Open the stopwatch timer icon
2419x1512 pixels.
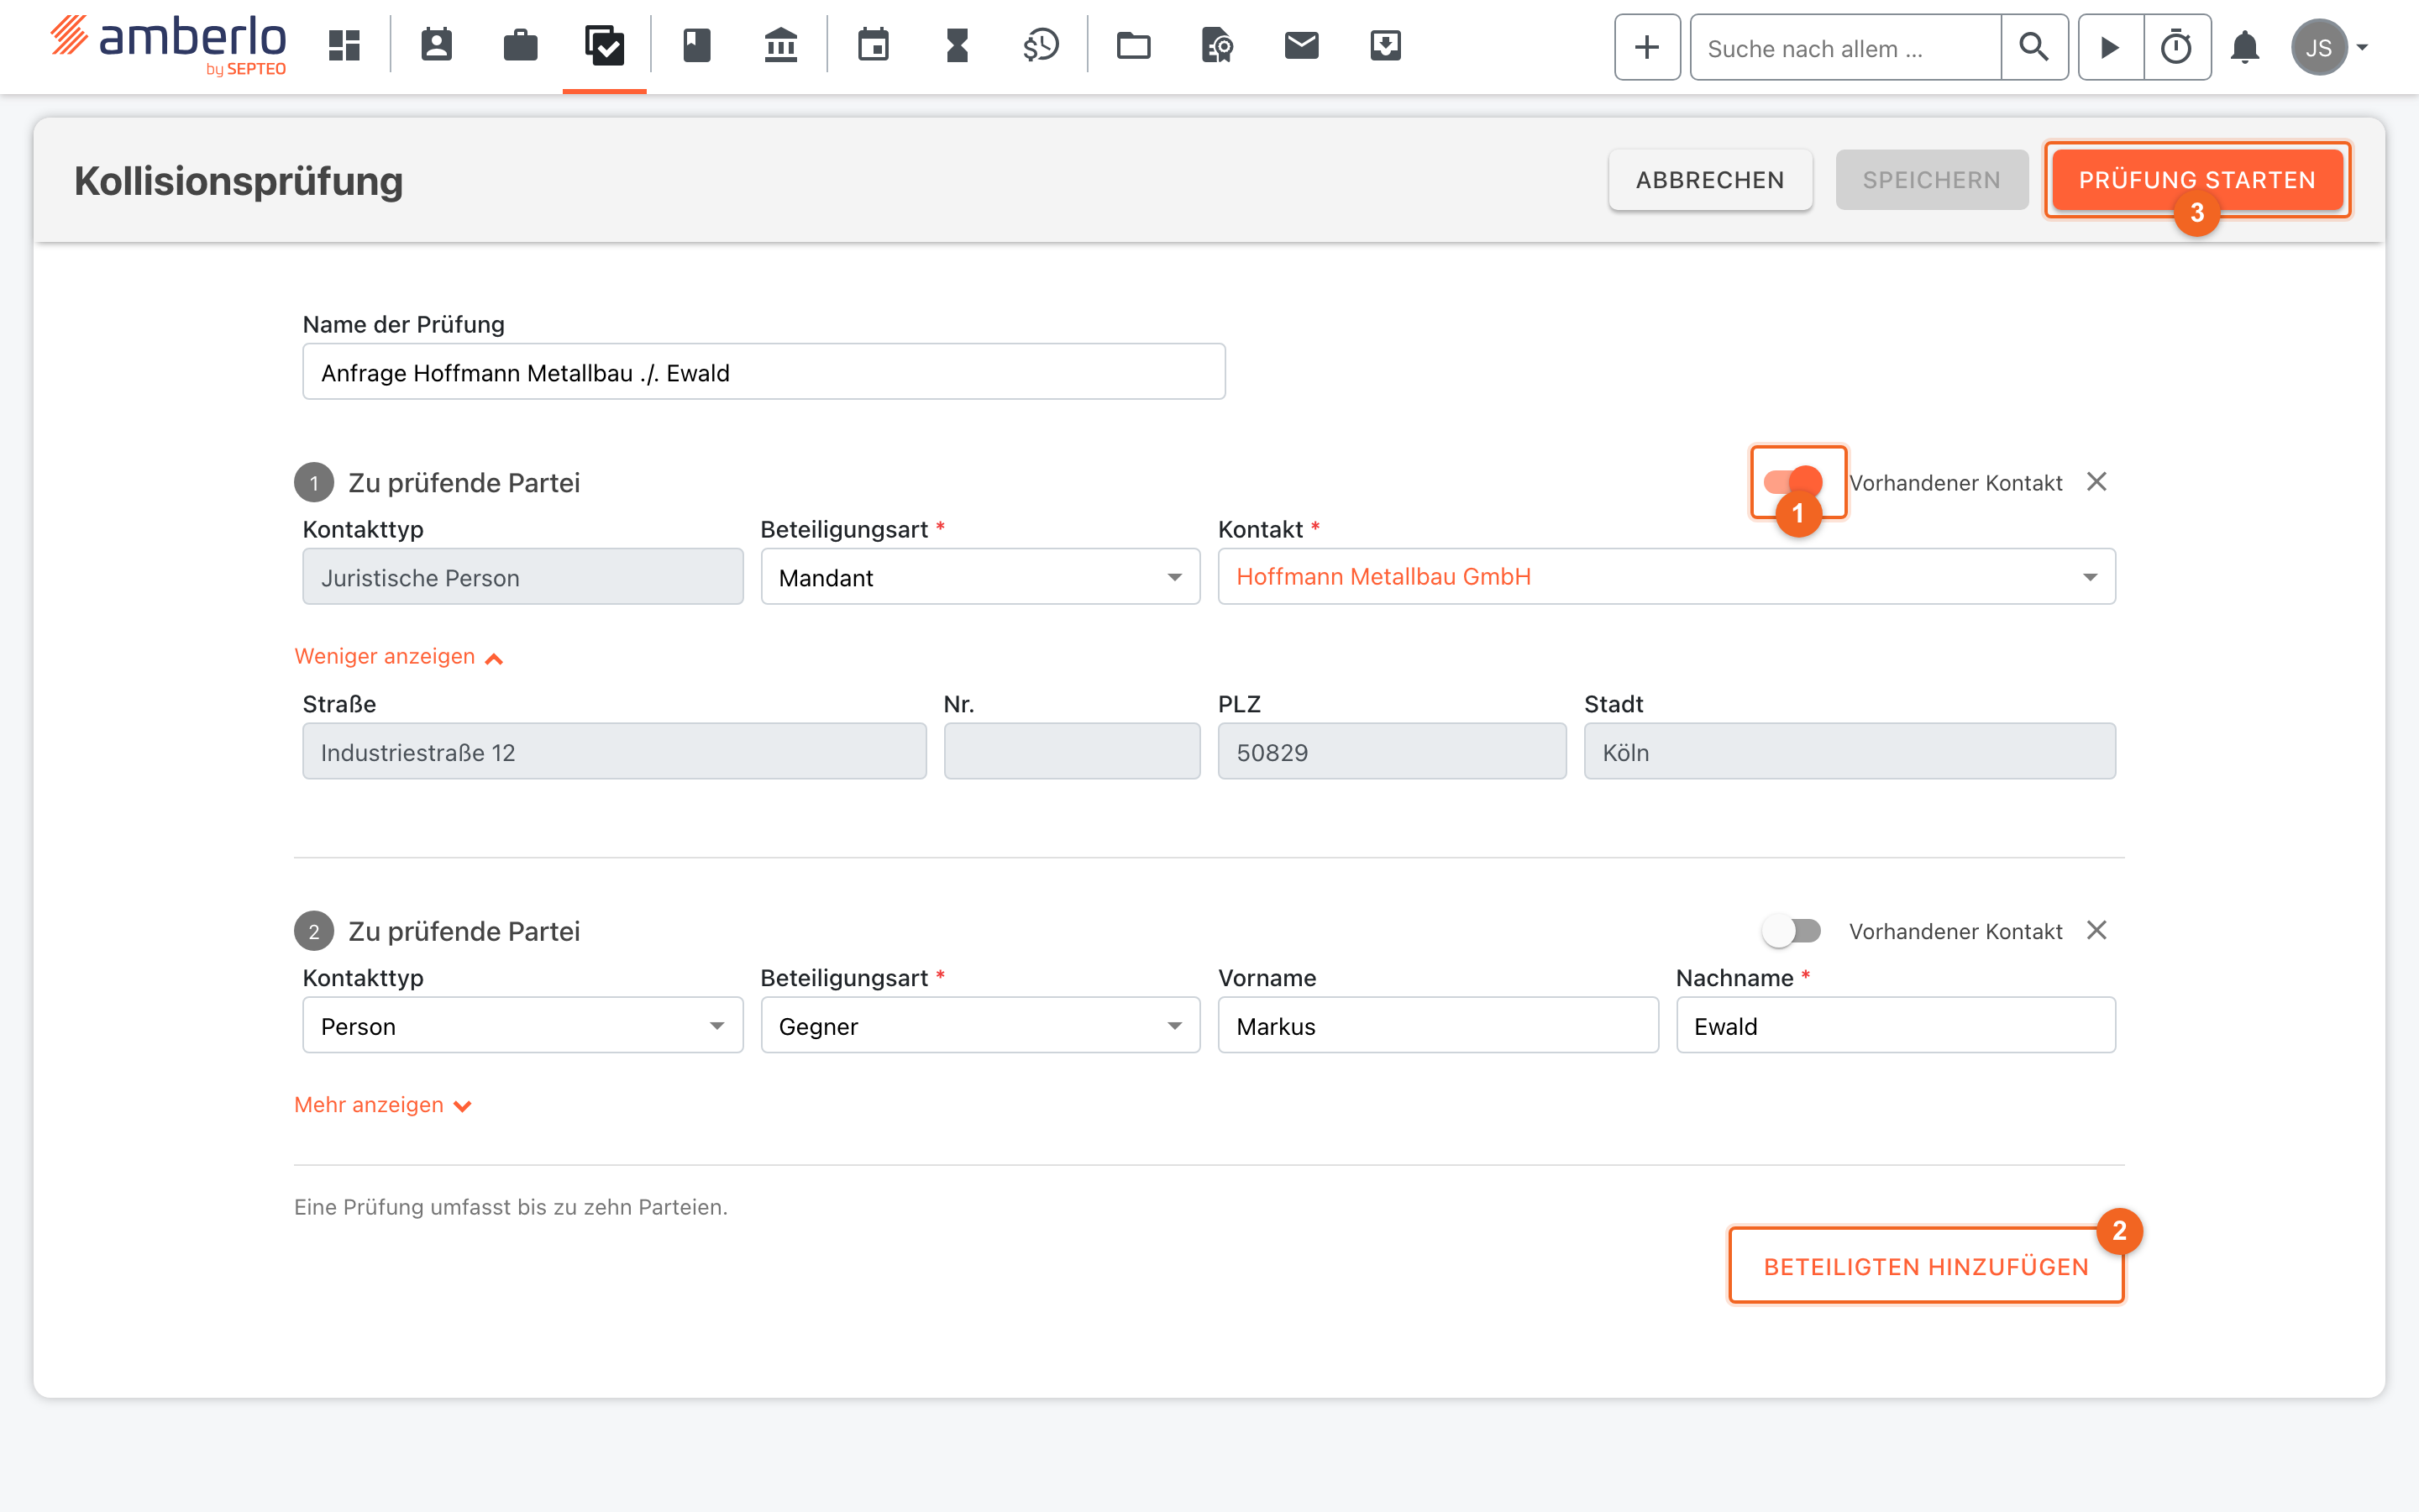point(2177,47)
